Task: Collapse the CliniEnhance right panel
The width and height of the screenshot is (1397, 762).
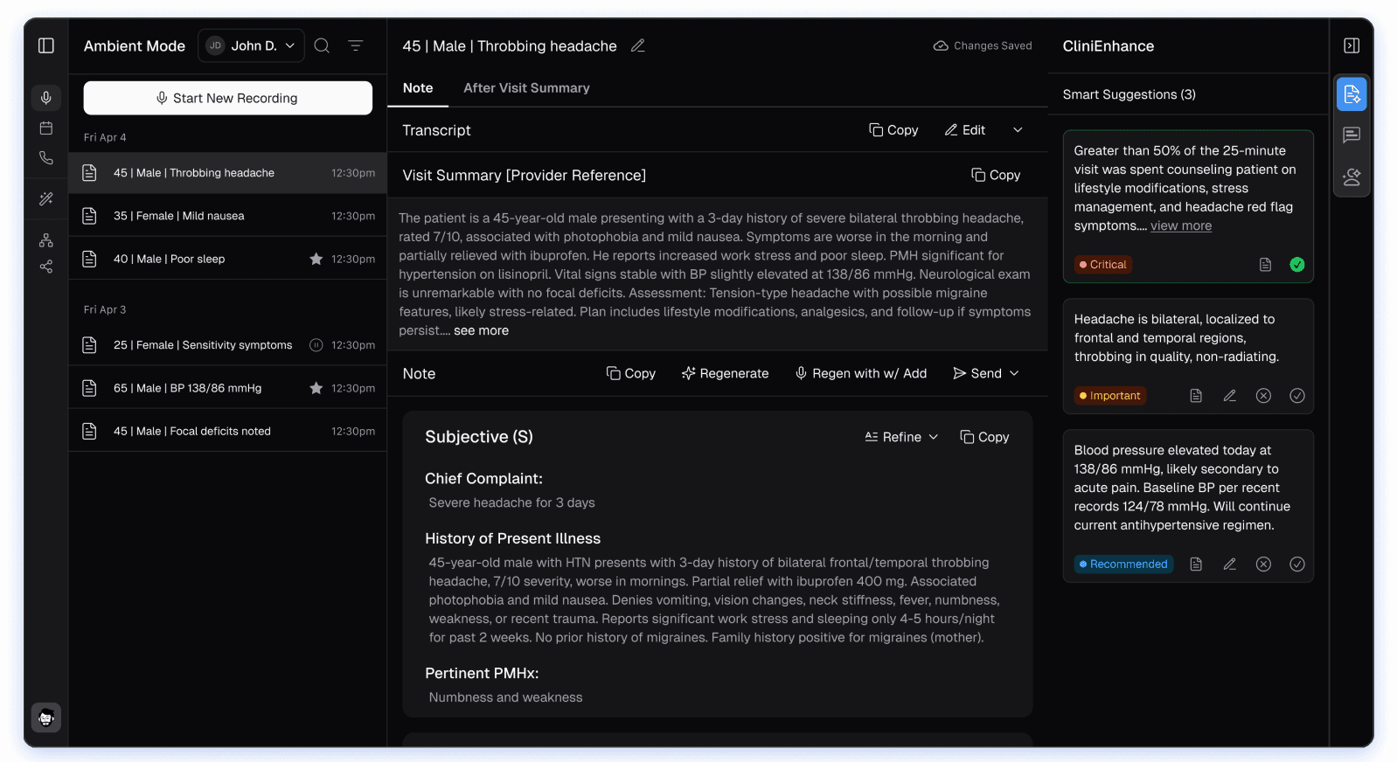Action: (1352, 45)
